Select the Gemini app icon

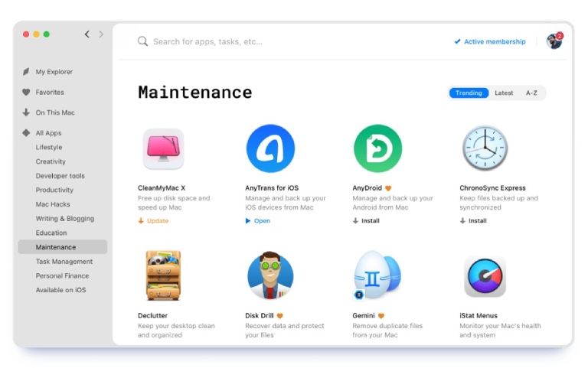point(377,275)
